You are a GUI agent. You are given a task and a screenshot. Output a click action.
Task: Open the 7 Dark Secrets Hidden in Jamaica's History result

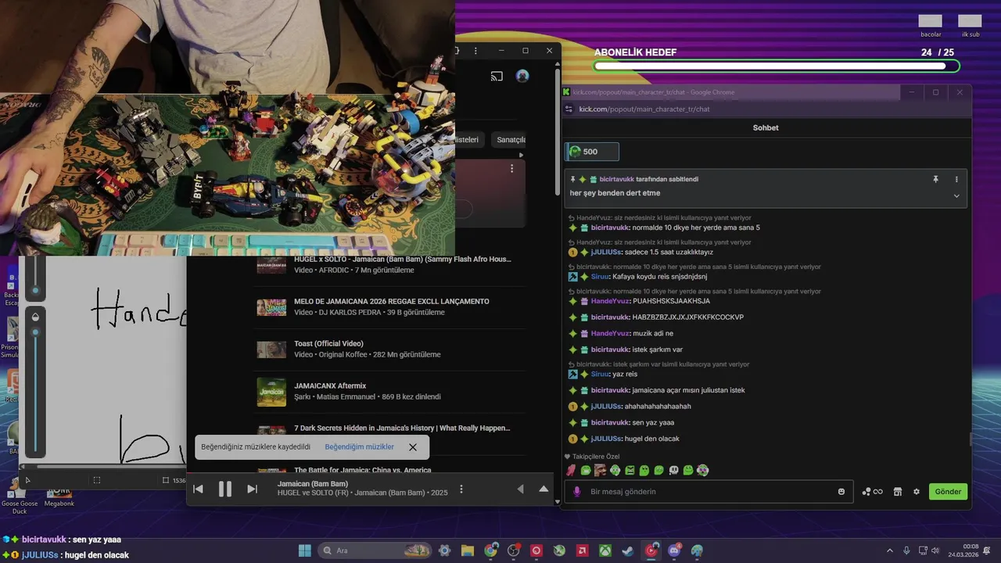pos(402,429)
